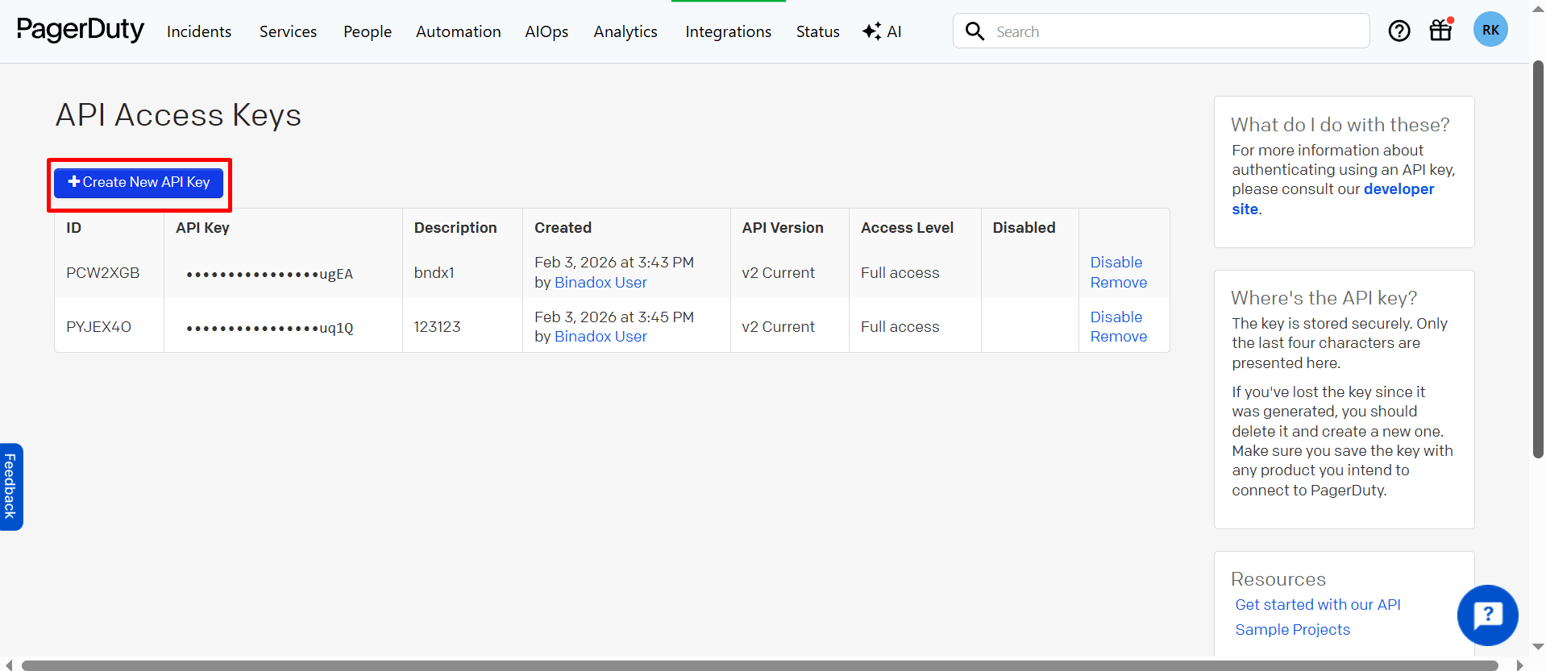Click the horizontal scrollbar thumb
Image resolution: width=1546 pixels, height=671 pixels.
tap(759, 665)
